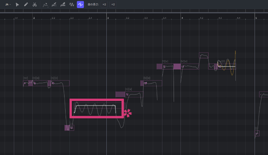
Task: Select the pencil draw tool
Action: [x=26, y=5]
